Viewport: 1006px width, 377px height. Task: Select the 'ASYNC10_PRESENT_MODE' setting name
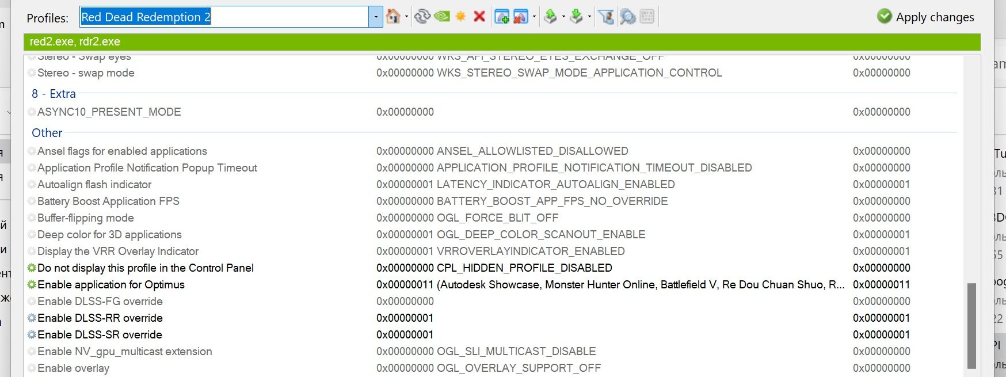click(x=109, y=112)
